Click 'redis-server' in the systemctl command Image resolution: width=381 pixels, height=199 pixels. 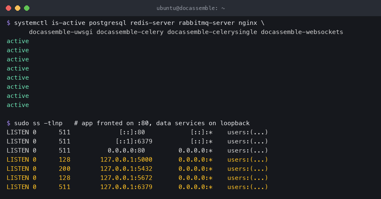152,23
